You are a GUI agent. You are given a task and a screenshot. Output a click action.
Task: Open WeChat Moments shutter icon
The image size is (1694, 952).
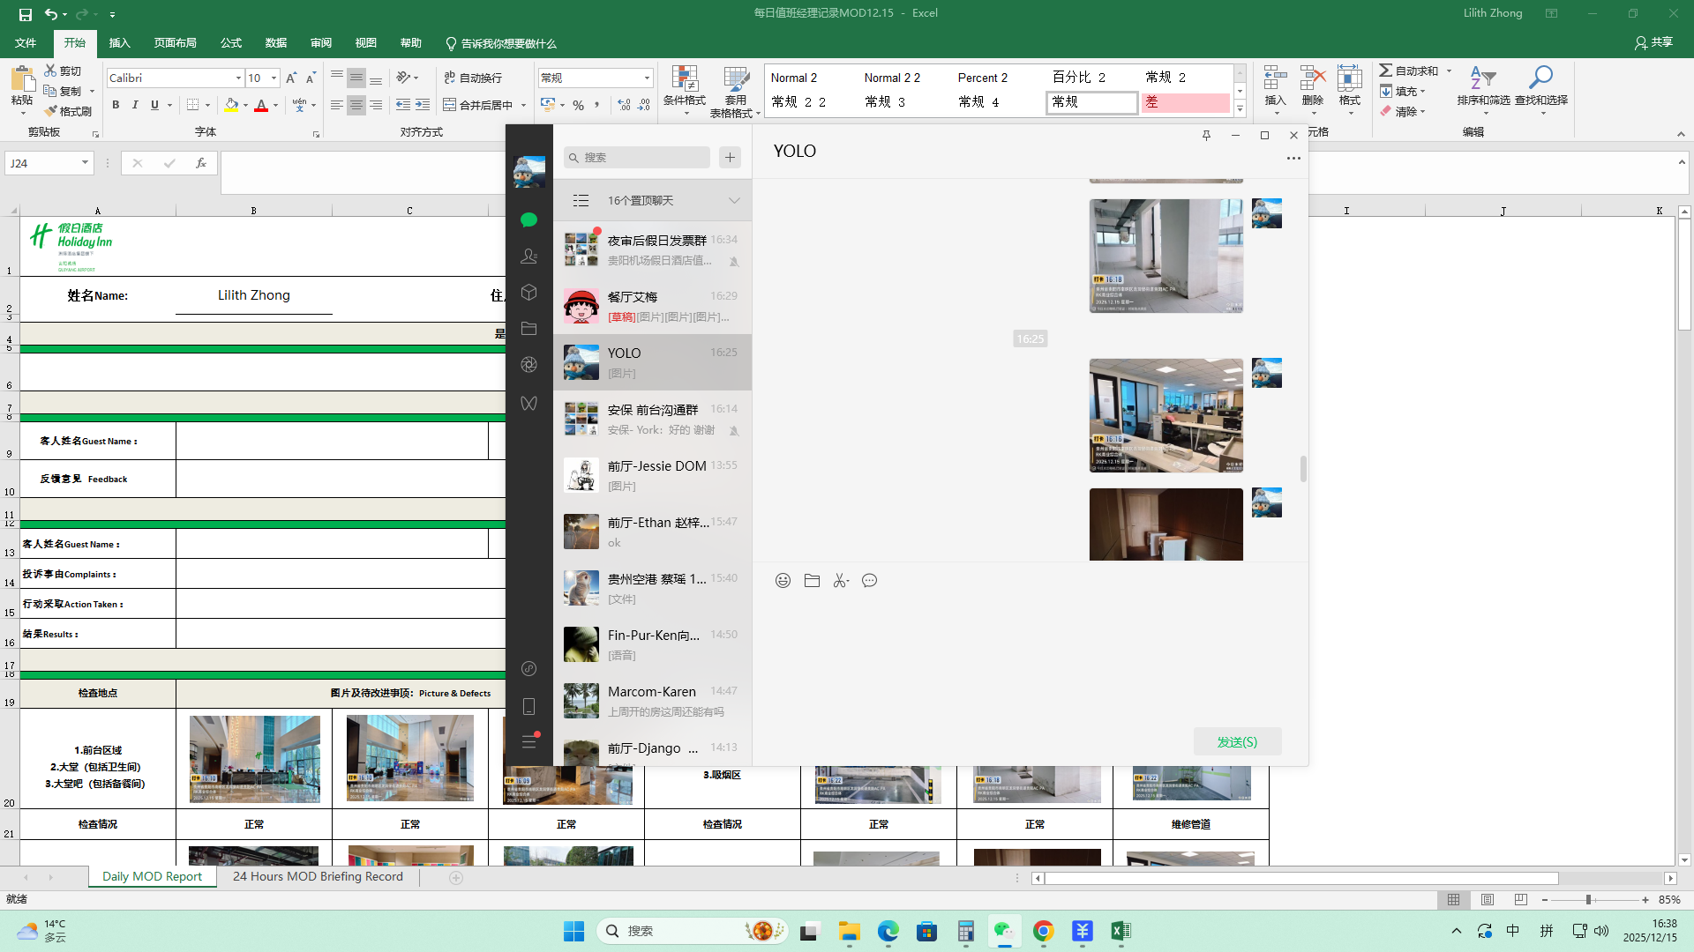528,365
